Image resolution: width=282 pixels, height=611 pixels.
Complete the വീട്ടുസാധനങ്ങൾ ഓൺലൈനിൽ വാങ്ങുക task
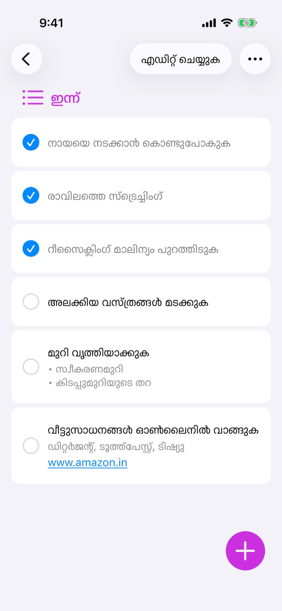(x=31, y=446)
